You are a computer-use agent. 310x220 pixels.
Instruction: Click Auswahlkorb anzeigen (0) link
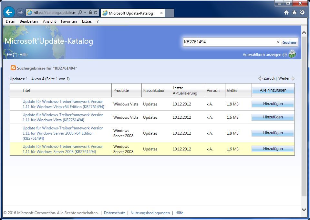(x=264, y=55)
